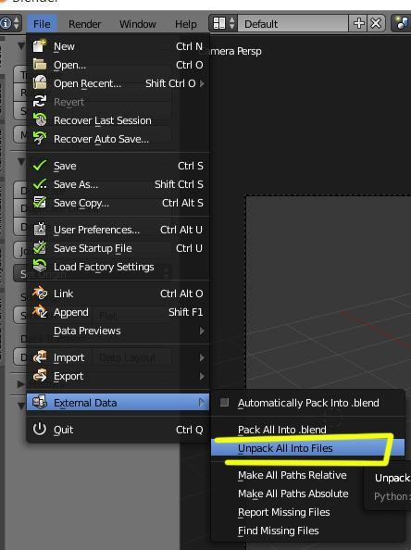411x550 pixels.
Task: Click the Recover Last Session icon
Action: [40, 120]
